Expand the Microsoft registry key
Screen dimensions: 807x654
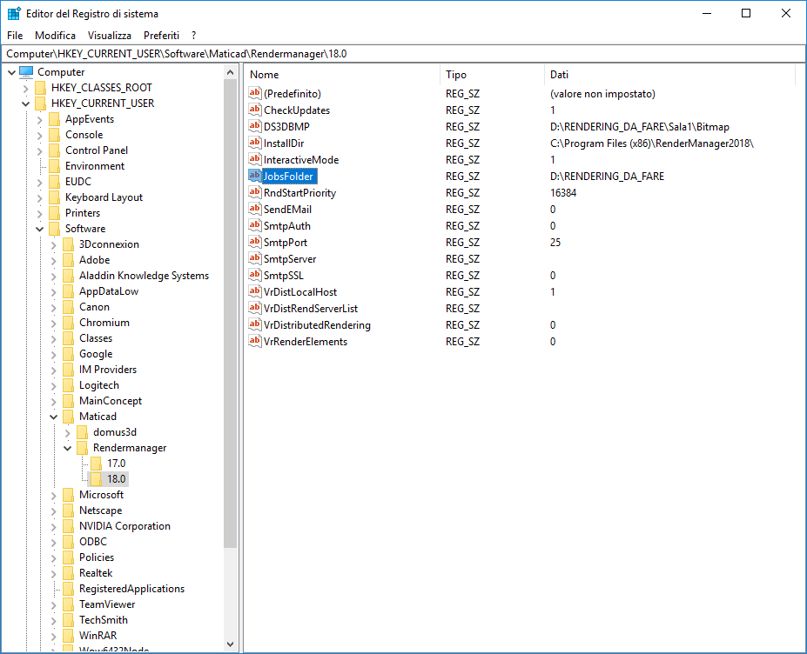coord(53,495)
